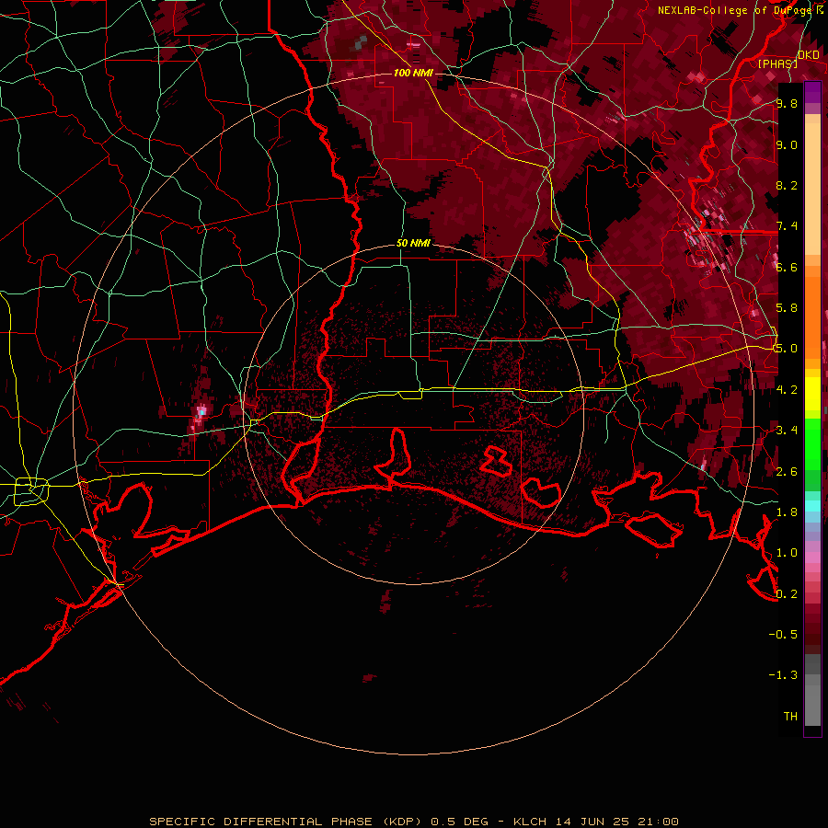Click the 7.4 value on the color scale
The width and height of the screenshot is (828, 828).
click(787, 226)
